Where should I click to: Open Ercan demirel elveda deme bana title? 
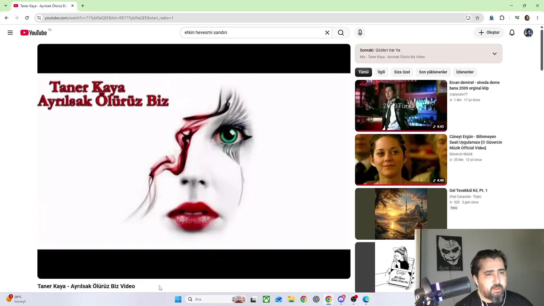(x=474, y=85)
